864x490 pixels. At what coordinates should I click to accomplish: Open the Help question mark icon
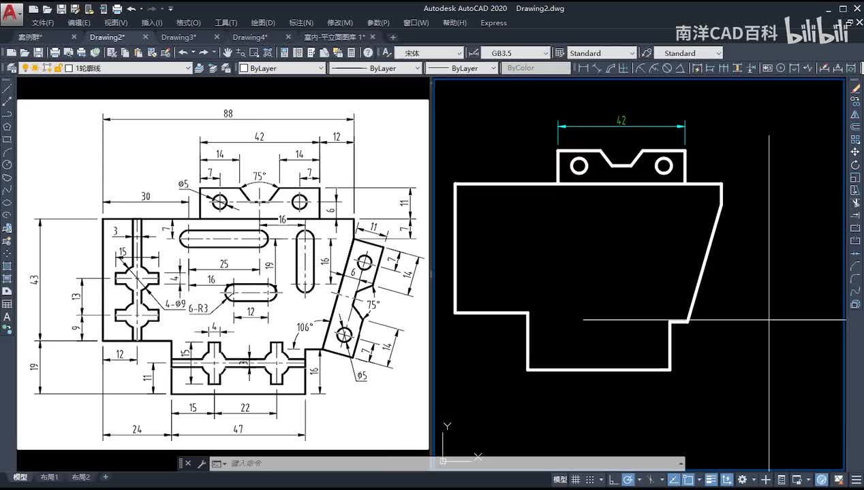coord(368,52)
